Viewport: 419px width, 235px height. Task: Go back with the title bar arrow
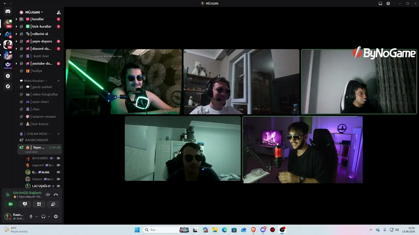pyautogui.click(x=5, y=3)
